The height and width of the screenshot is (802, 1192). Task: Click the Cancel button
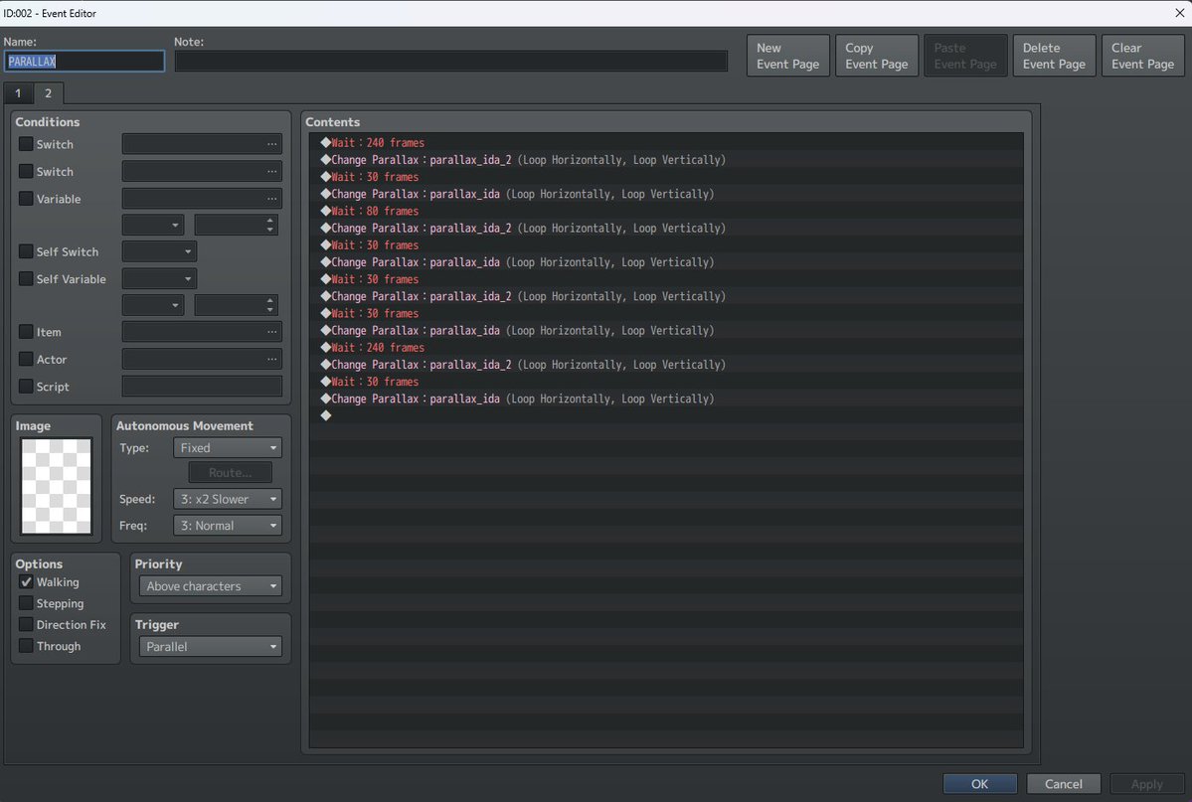tap(1064, 784)
